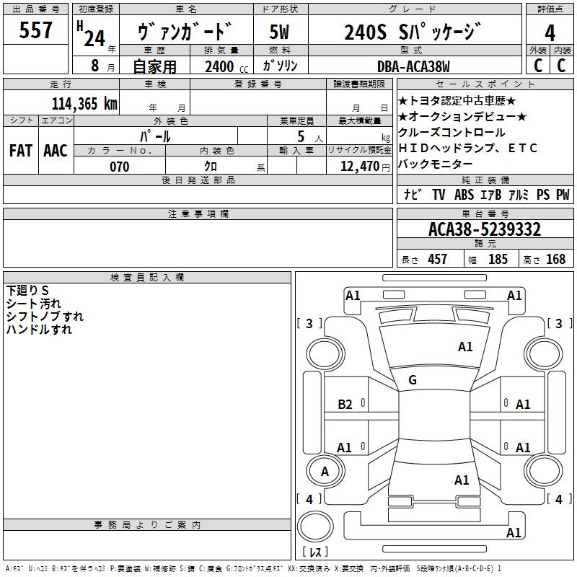Click the circled A wheel mark on diagram
The width and height of the screenshot is (577, 577).
pyautogui.click(x=325, y=471)
